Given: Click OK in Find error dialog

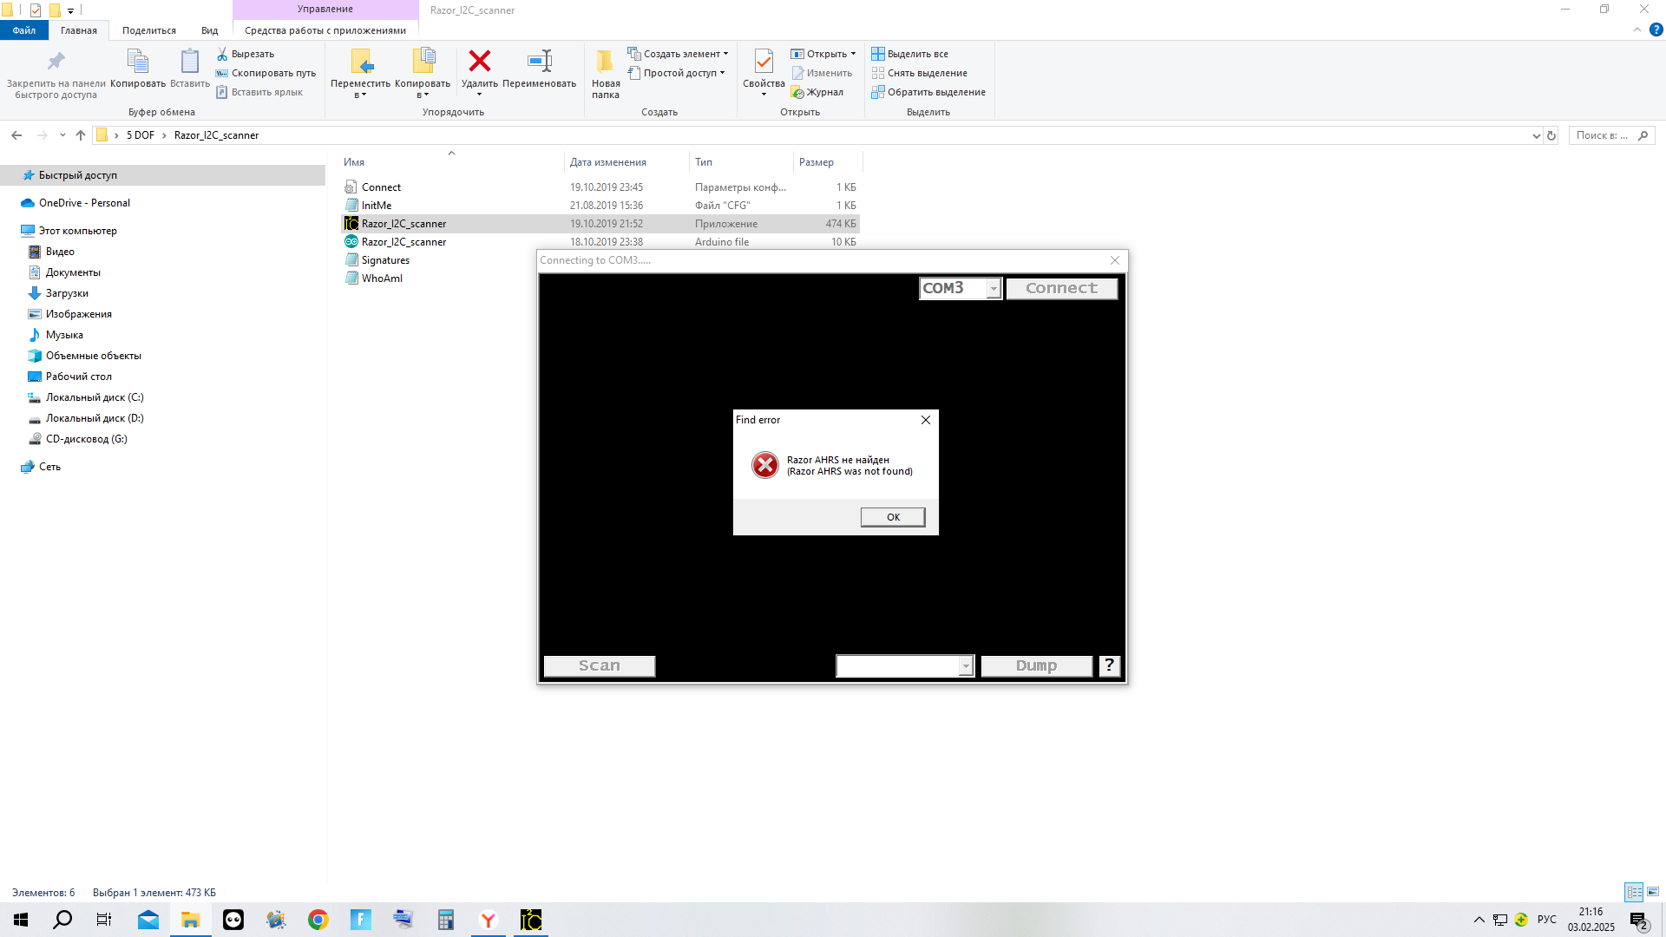Looking at the screenshot, I should click(x=893, y=517).
